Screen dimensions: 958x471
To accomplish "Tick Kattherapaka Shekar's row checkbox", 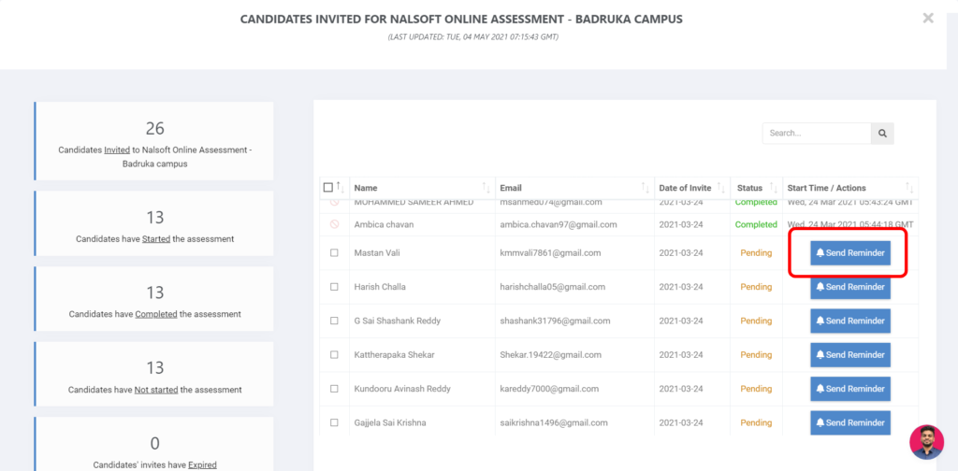I will click(334, 354).
